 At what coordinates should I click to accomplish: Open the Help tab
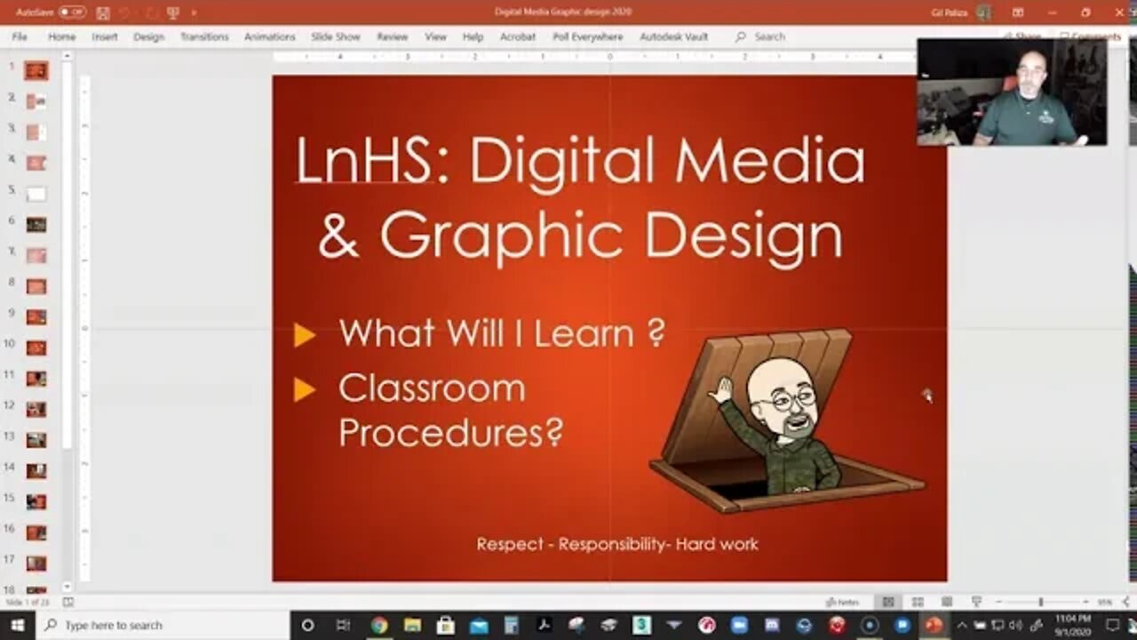click(473, 36)
